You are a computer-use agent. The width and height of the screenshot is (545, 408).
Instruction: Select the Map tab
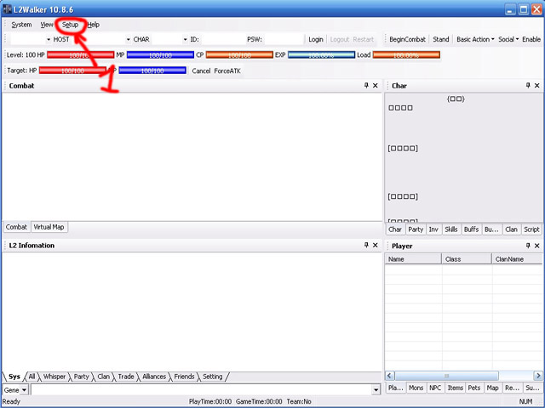coord(492,388)
